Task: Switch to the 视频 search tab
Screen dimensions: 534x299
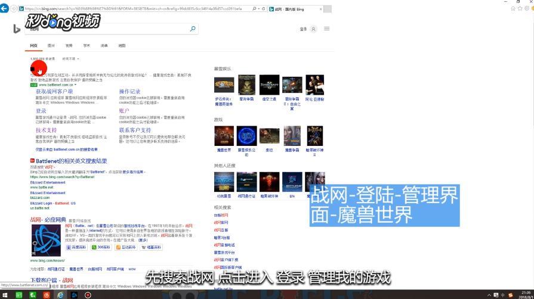Action: point(69,46)
